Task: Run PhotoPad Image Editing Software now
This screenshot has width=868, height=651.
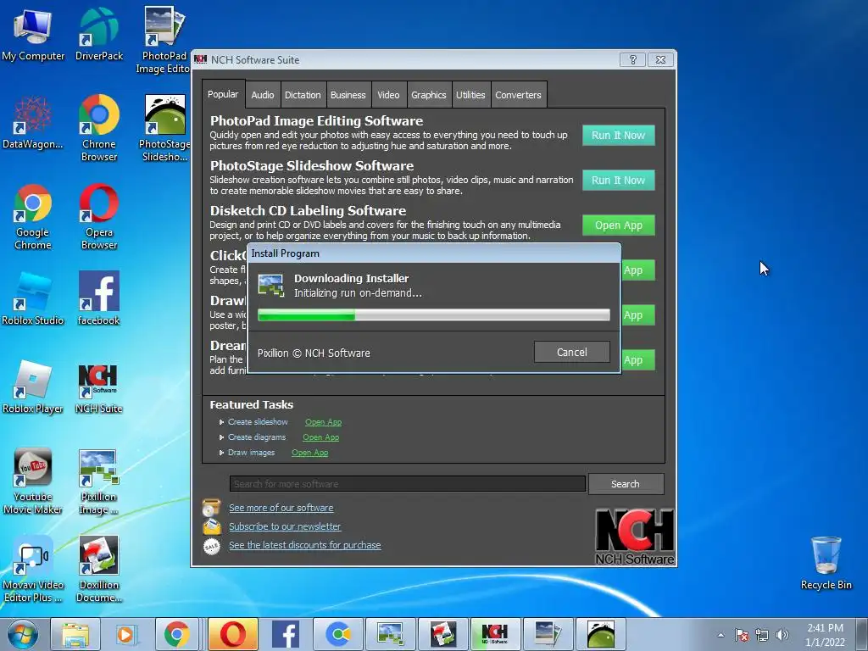Action: pyautogui.click(x=618, y=135)
